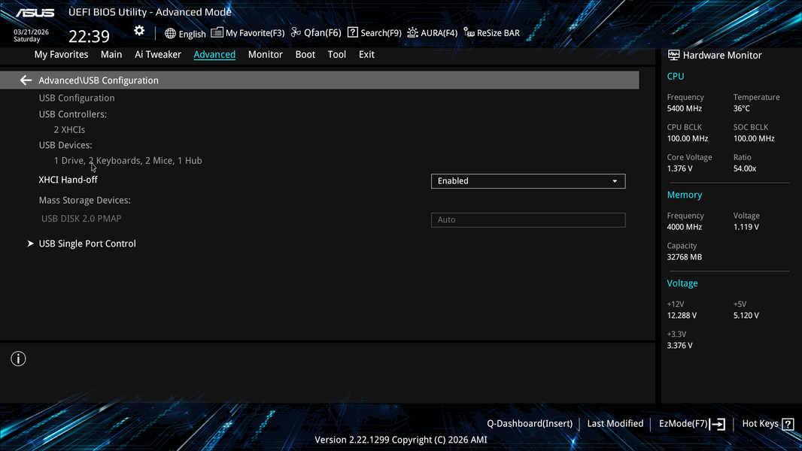
Task: Select the Advanced tab
Action: point(214,55)
